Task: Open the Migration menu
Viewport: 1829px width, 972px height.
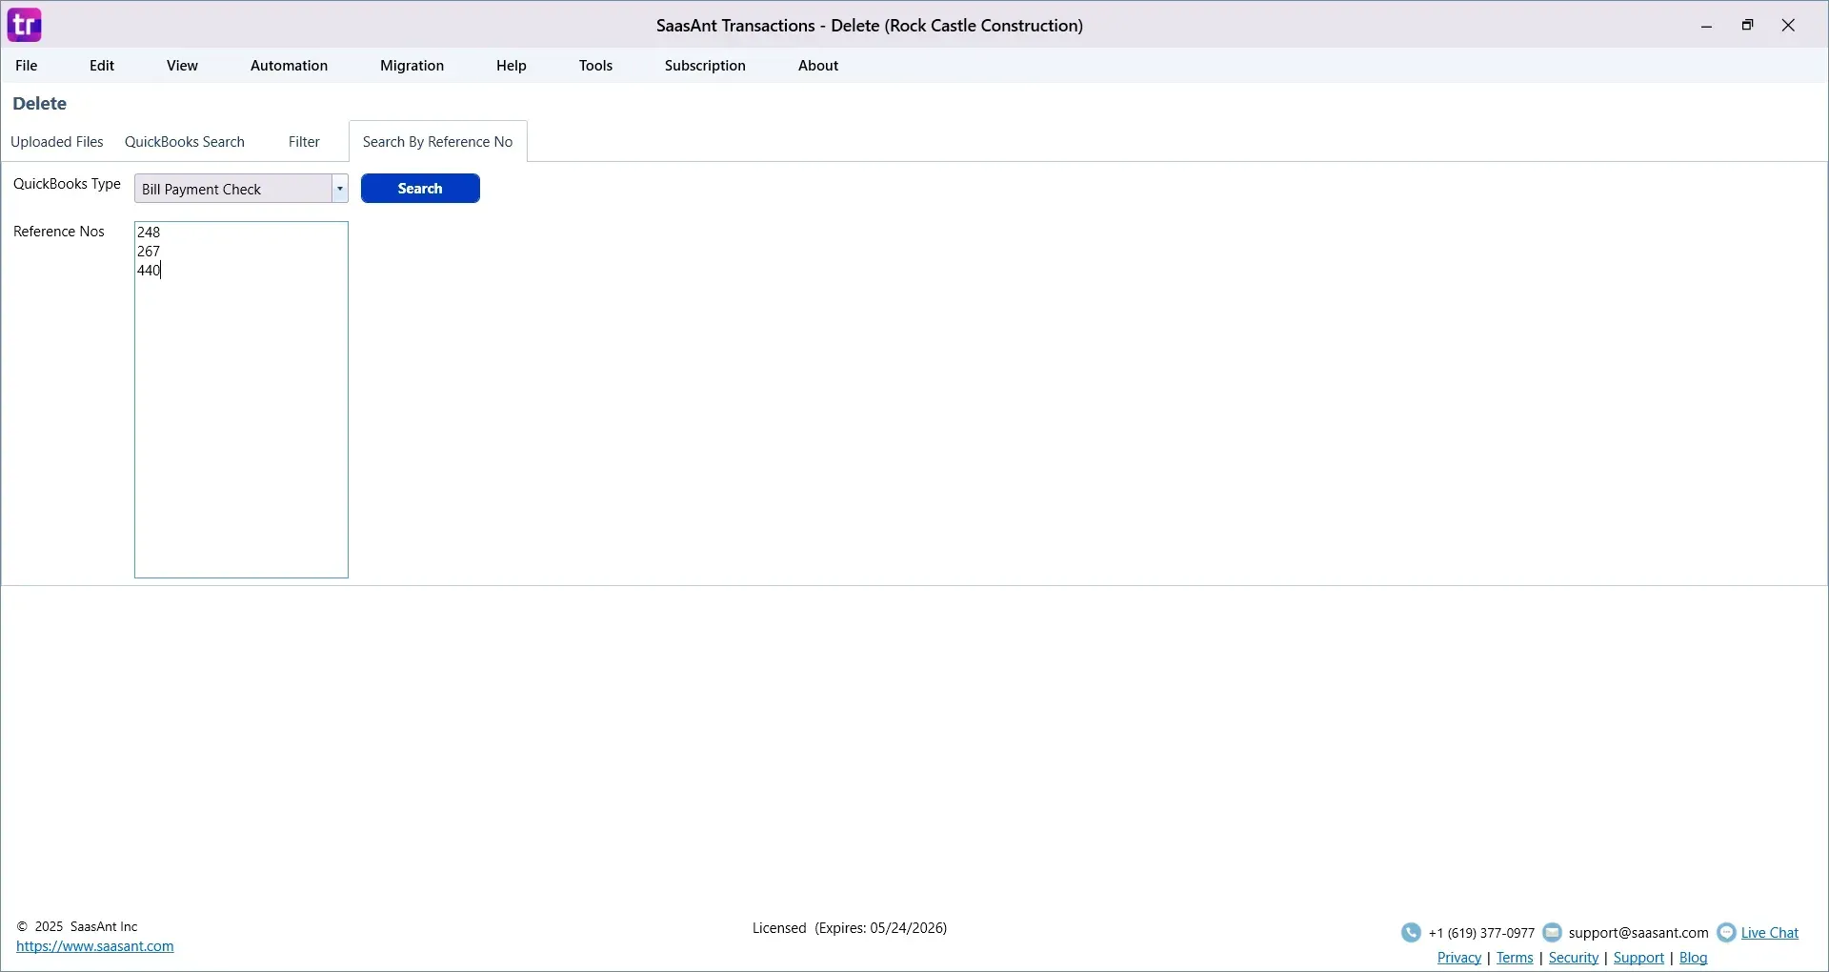Action: tap(412, 66)
